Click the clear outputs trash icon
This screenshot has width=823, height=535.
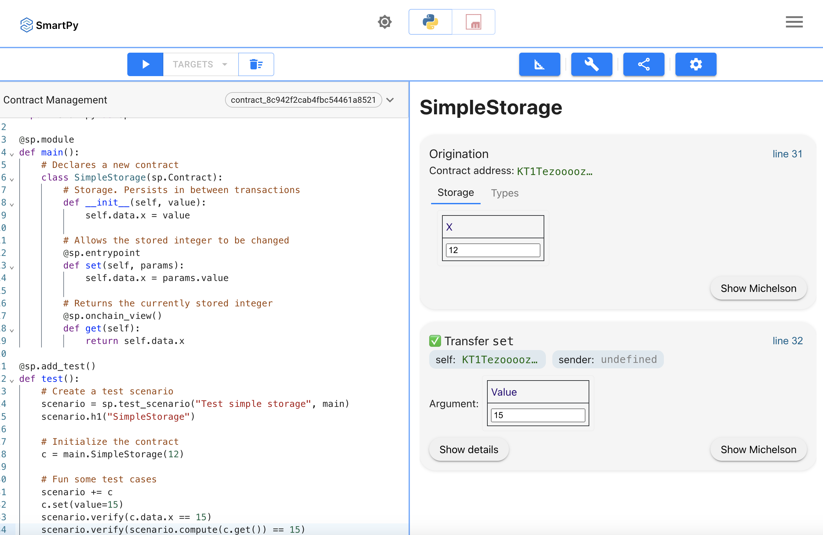click(256, 64)
